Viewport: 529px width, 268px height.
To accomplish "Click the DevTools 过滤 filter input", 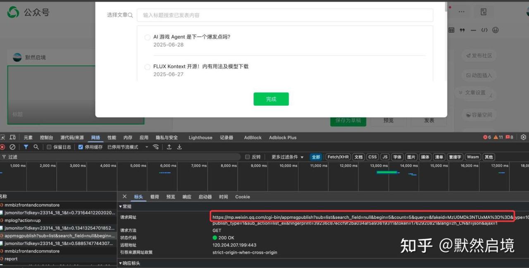I will [120, 157].
